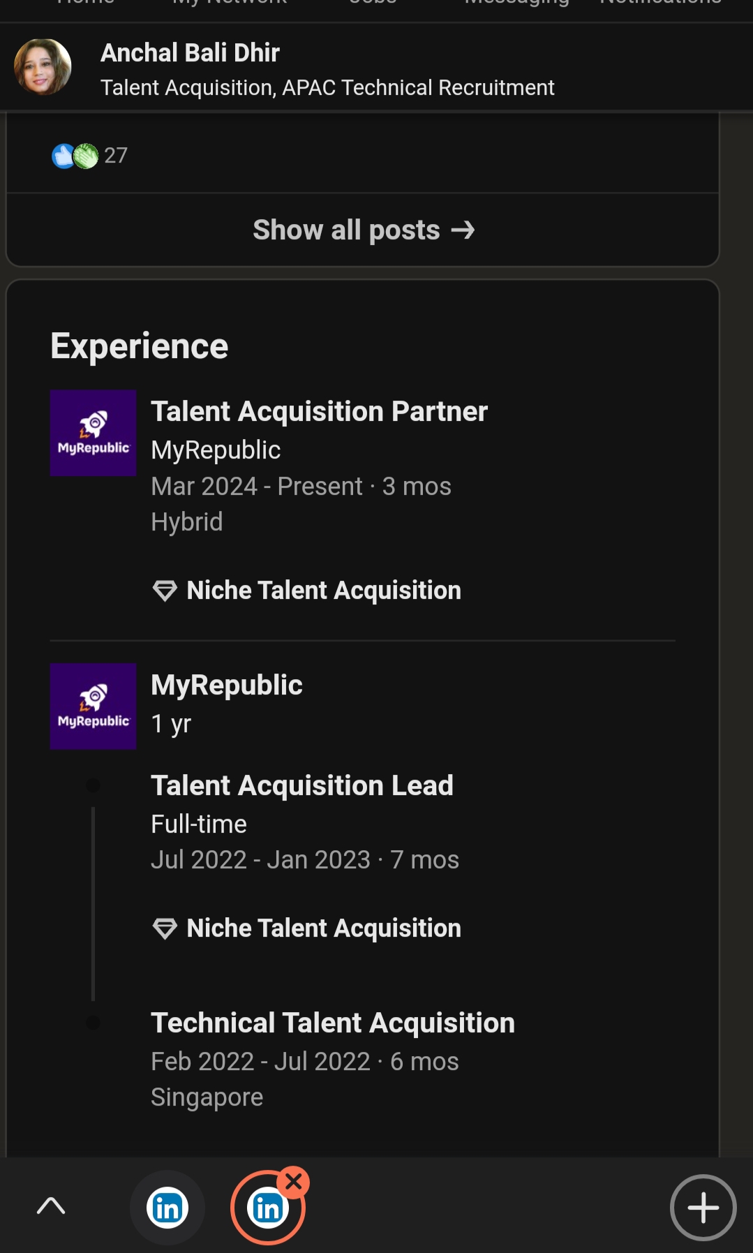753x1253 pixels.
Task: Open the Talent Acquisition Partner position
Action: (319, 412)
